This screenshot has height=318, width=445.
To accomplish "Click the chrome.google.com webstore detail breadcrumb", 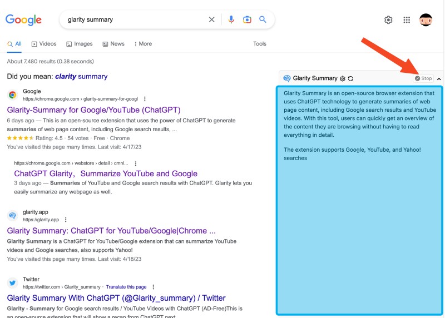I will point(71,163).
